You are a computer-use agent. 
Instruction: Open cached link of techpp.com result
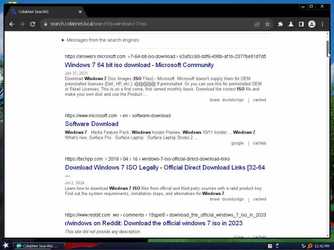[x=259, y=199]
